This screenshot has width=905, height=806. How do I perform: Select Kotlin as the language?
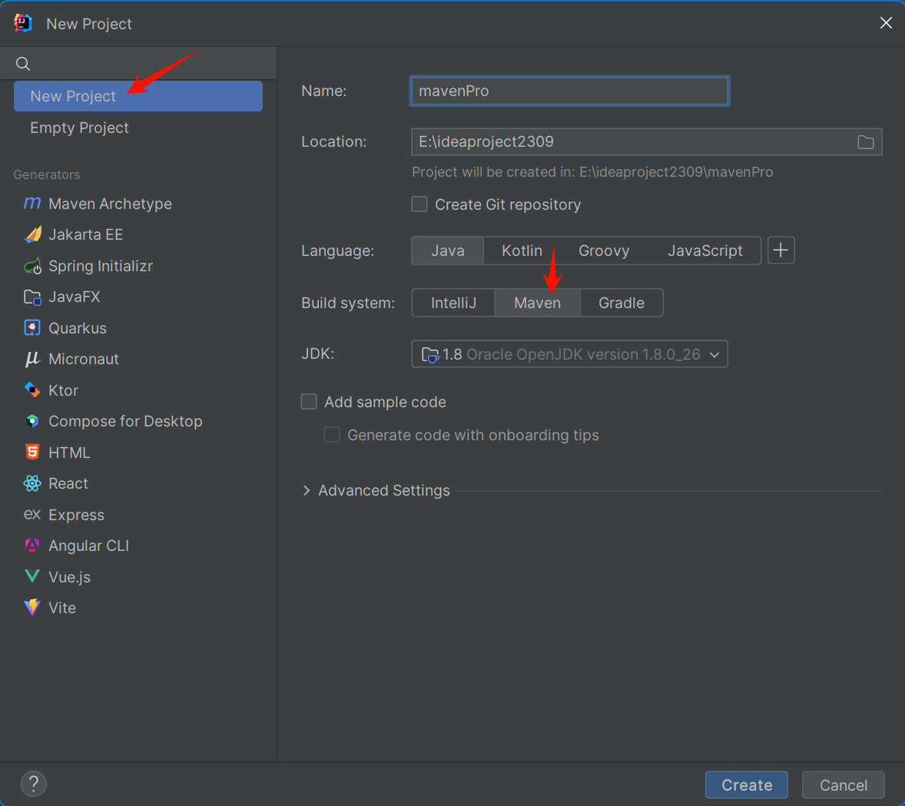[x=522, y=250]
